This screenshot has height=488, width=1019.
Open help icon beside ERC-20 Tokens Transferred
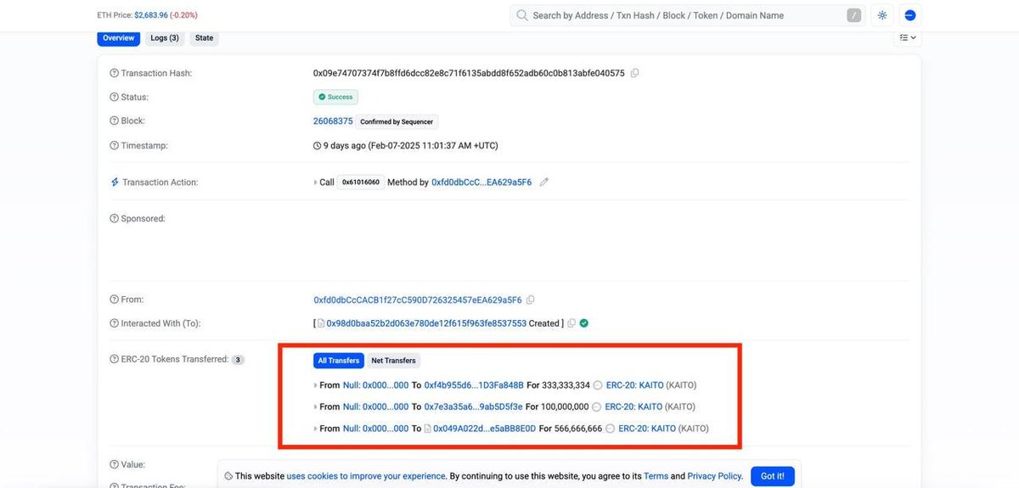(114, 359)
